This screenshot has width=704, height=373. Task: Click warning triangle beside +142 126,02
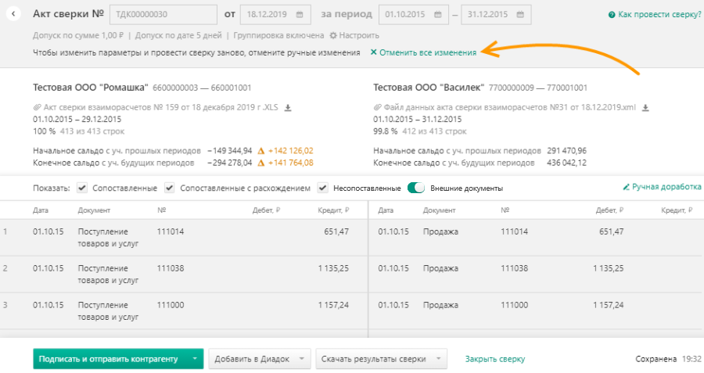pos(260,151)
